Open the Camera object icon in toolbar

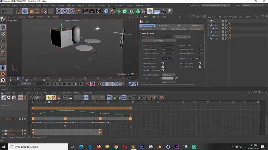pyautogui.click(x=163, y=11)
